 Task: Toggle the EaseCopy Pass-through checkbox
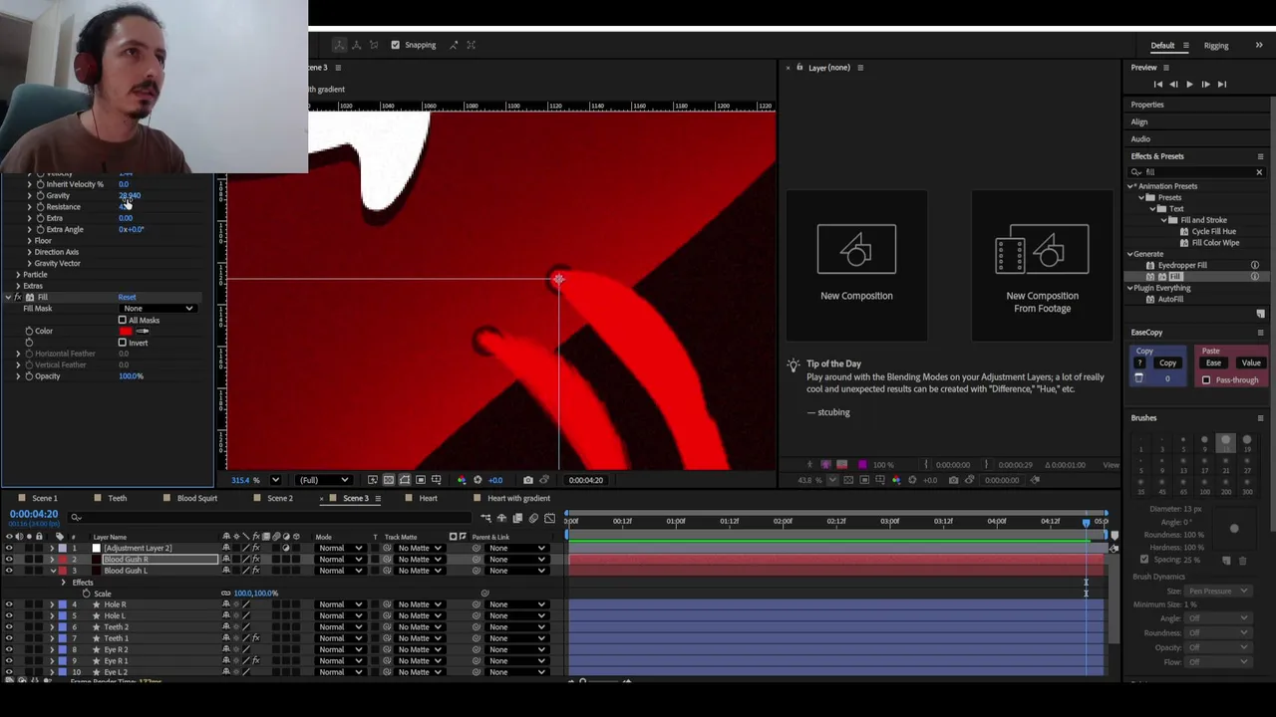[x=1206, y=380]
